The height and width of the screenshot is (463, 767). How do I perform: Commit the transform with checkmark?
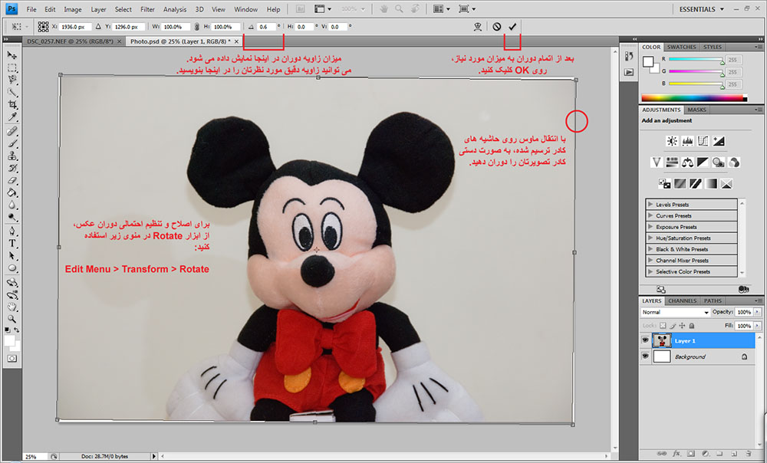512,26
